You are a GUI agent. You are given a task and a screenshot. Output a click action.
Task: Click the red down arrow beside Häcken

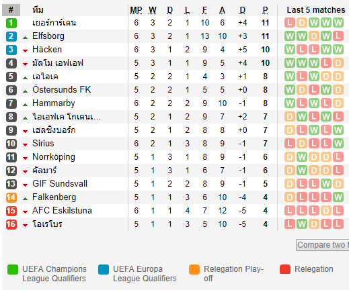[25, 51]
